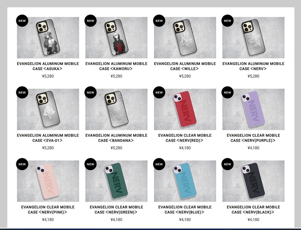Open EVANGELION CLEAR MOBILE CASE <NERV(GREEN)> title link

coord(117,209)
